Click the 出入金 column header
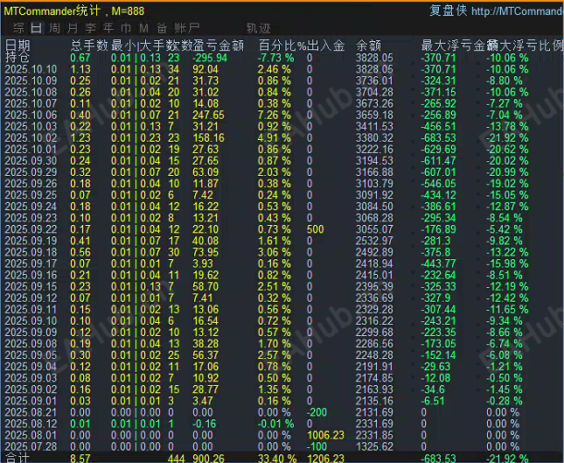564x463 pixels. point(326,46)
